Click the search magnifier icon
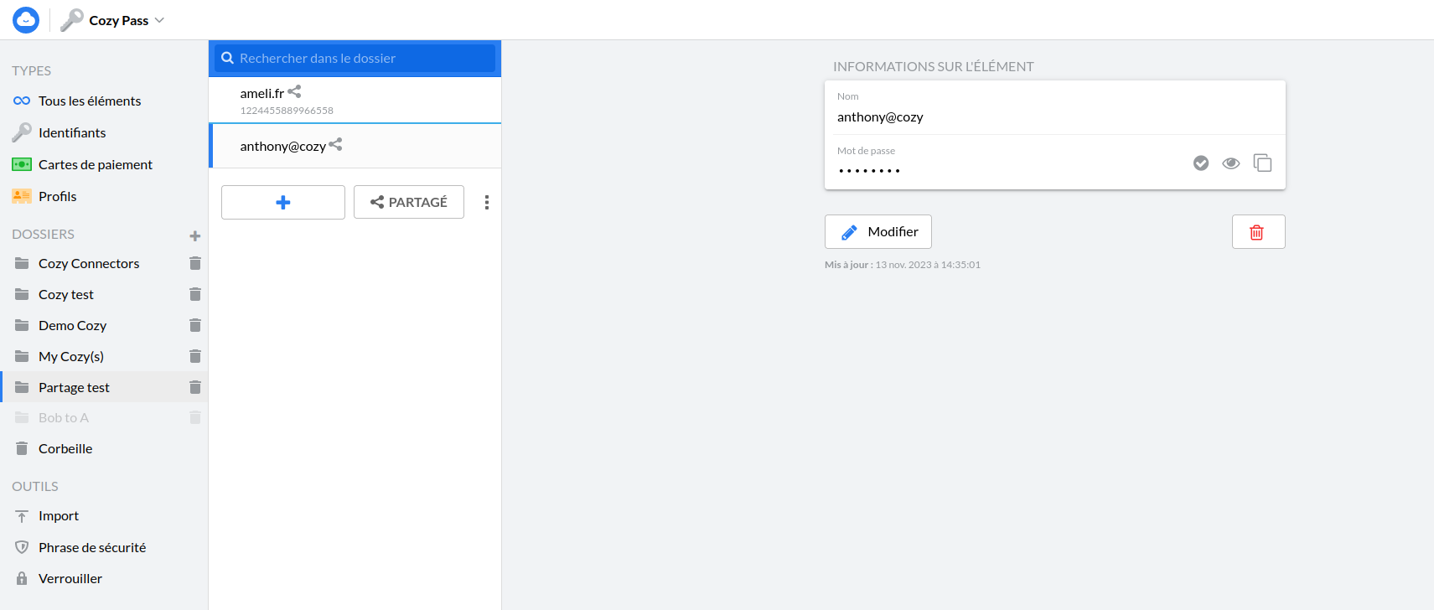This screenshot has width=1434, height=610. coord(227,58)
